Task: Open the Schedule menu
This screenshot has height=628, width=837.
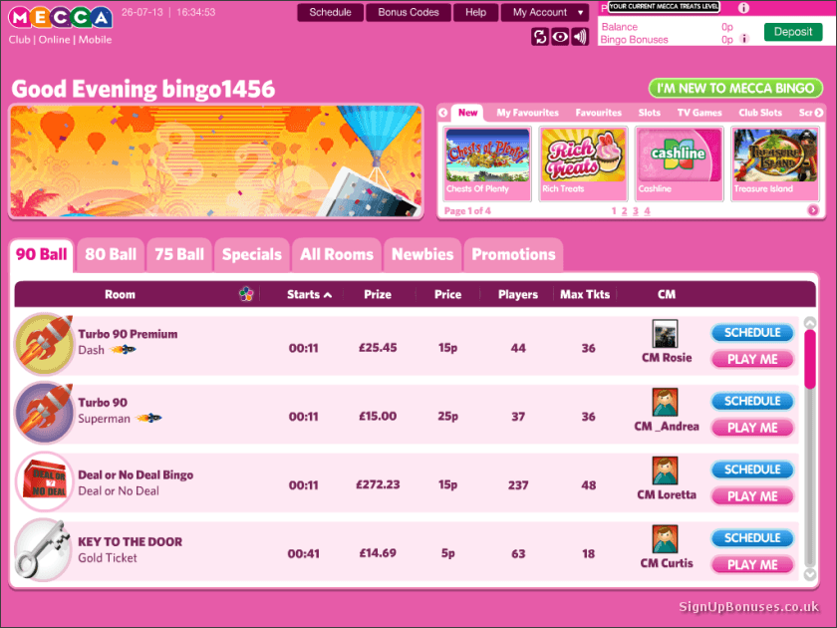Action: [x=330, y=12]
